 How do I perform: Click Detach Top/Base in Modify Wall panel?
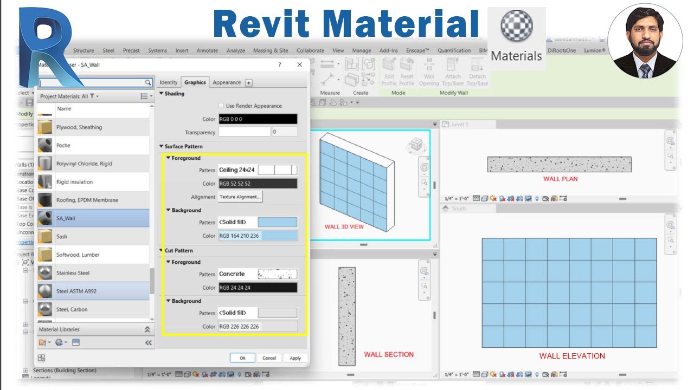pos(477,73)
